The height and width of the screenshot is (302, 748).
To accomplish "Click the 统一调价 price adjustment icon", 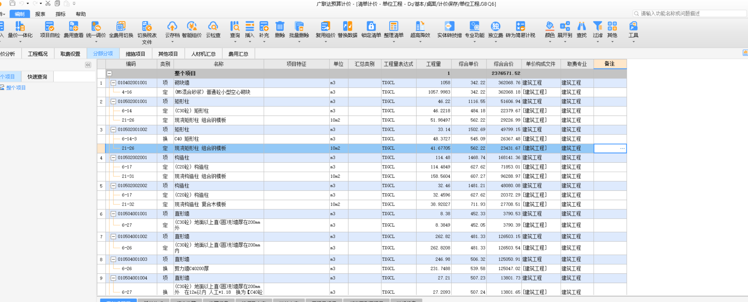I will click(96, 26).
